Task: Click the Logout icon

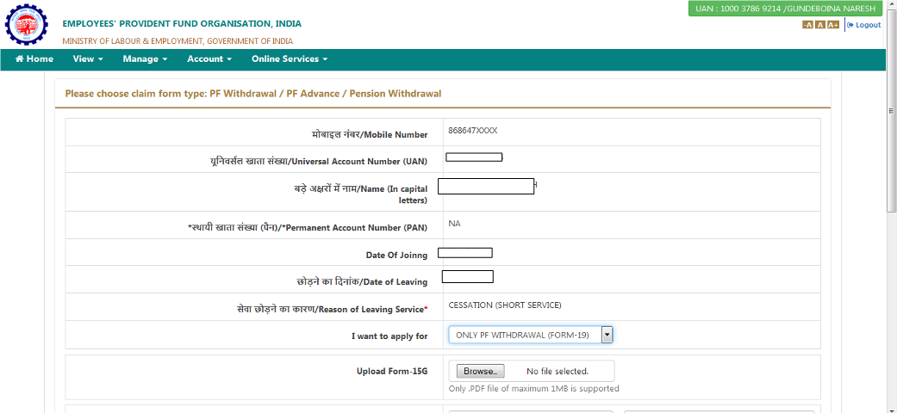Action: click(x=850, y=25)
